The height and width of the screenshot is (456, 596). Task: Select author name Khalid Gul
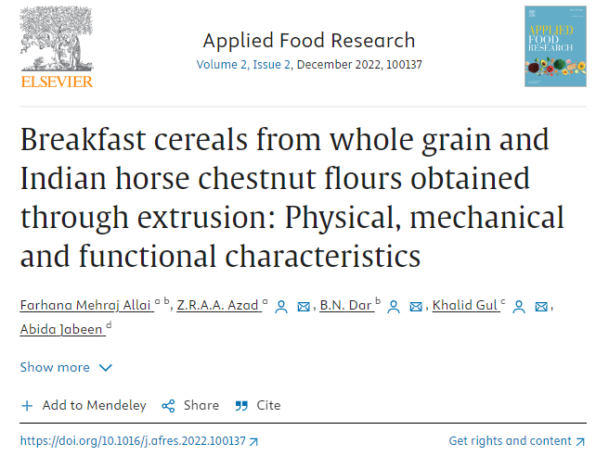click(x=466, y=306)
